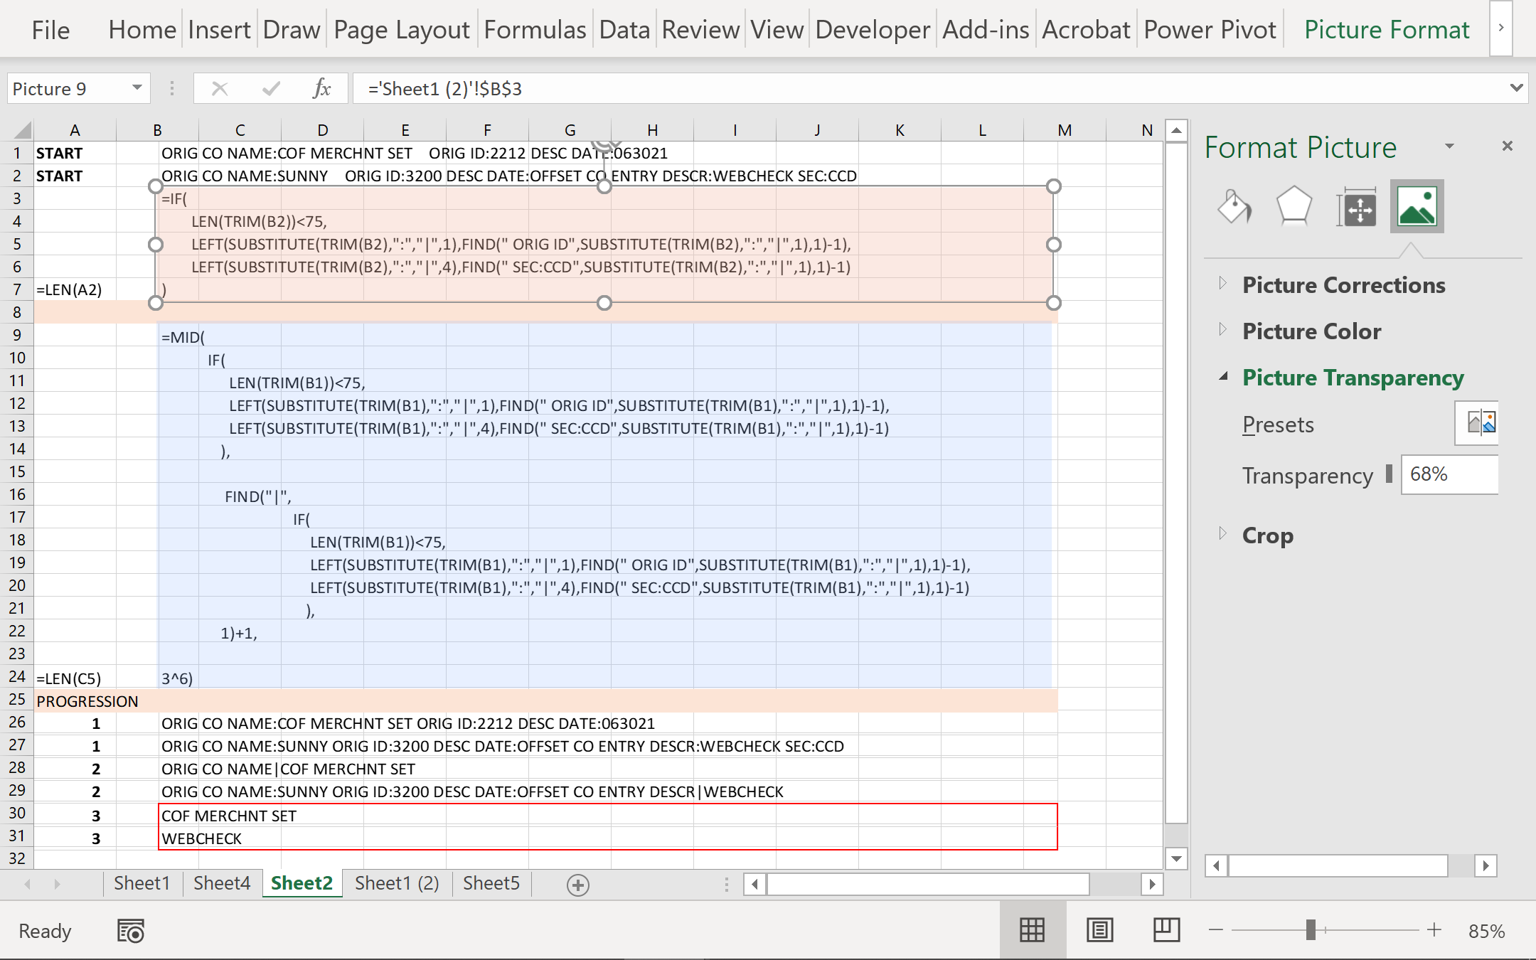Switch to Sheet1 tab
The height and width of the screenshot is (960, 1536).
point(142,883)
